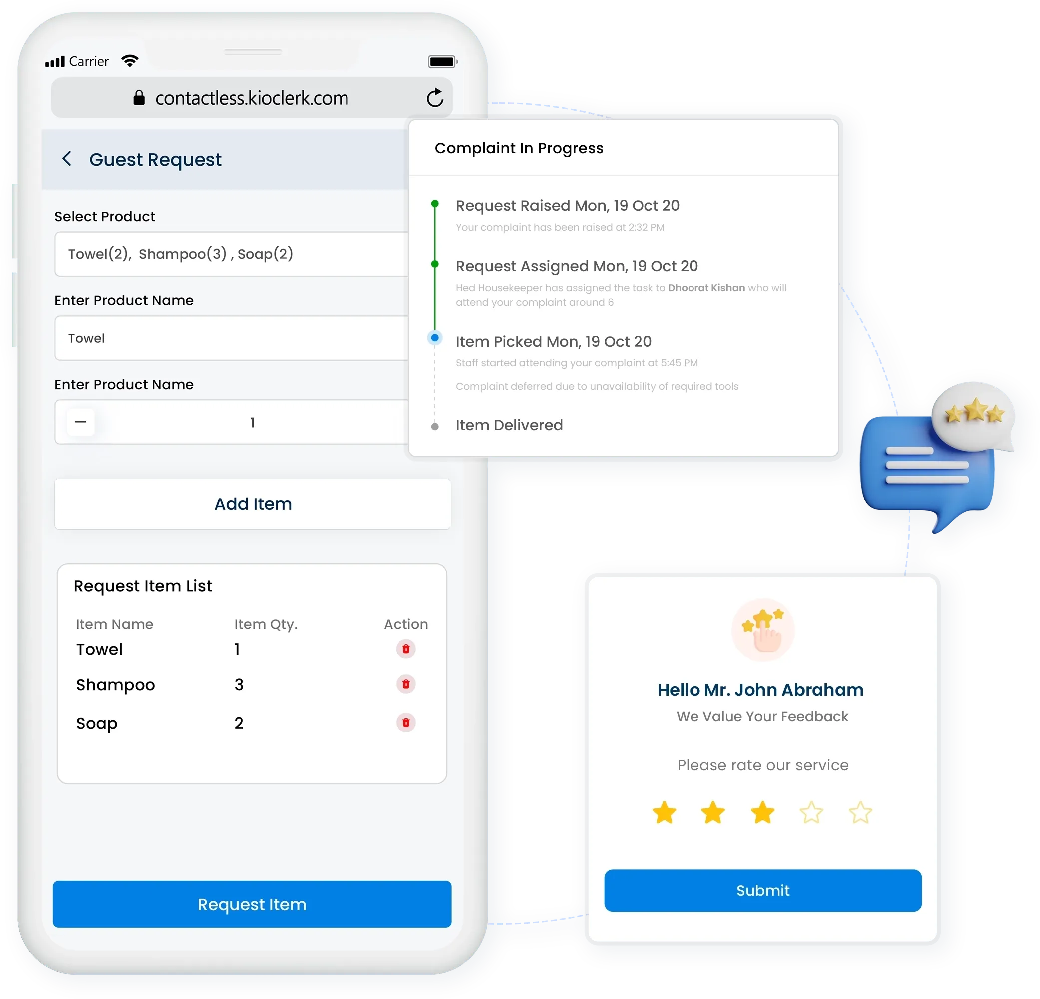Screen dimensions: 1040x999
Task: Select the Enter Product Name input field
Action: (251, 337)
